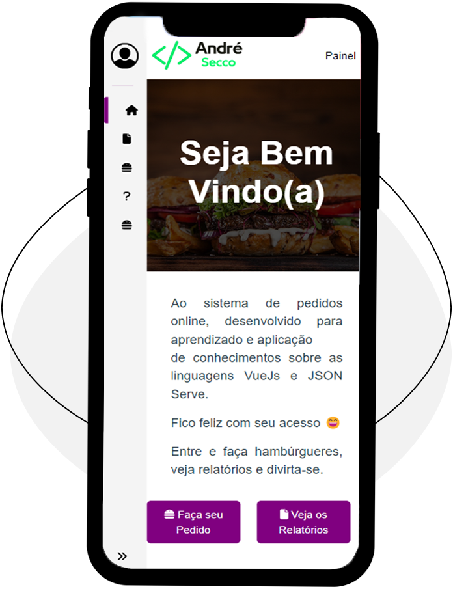The height and width of the screenshot is (589, 453).
Task: Click the 'Seja Bem Vindo(a)' heading
Action: tap(256, 172)
